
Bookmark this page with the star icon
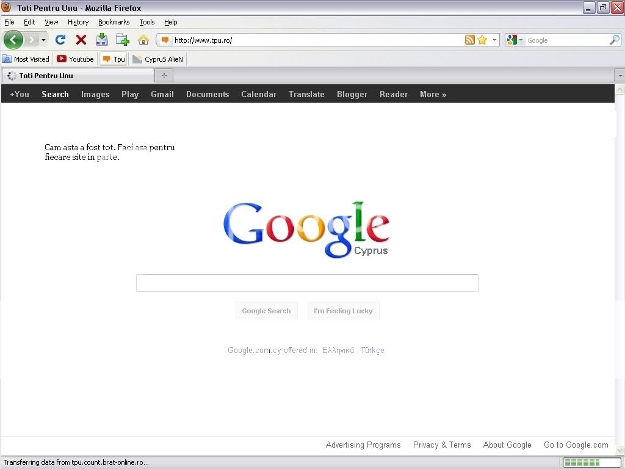(482, 40)
